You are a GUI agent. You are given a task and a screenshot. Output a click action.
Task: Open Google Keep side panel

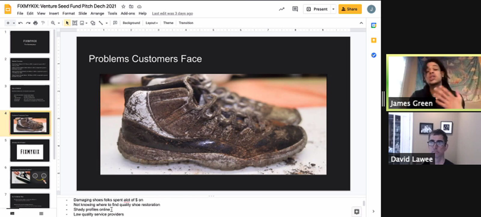374,40
